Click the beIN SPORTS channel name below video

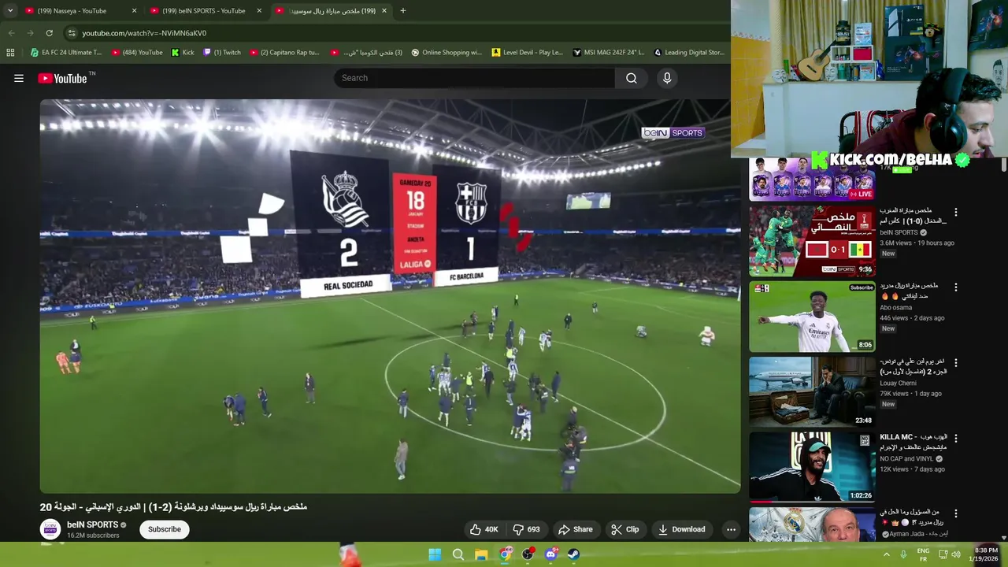(x=92, y=524)
